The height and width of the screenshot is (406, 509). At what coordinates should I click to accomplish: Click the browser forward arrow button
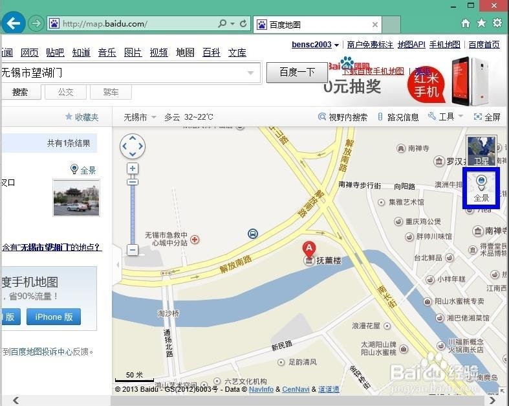click(36, 23)
